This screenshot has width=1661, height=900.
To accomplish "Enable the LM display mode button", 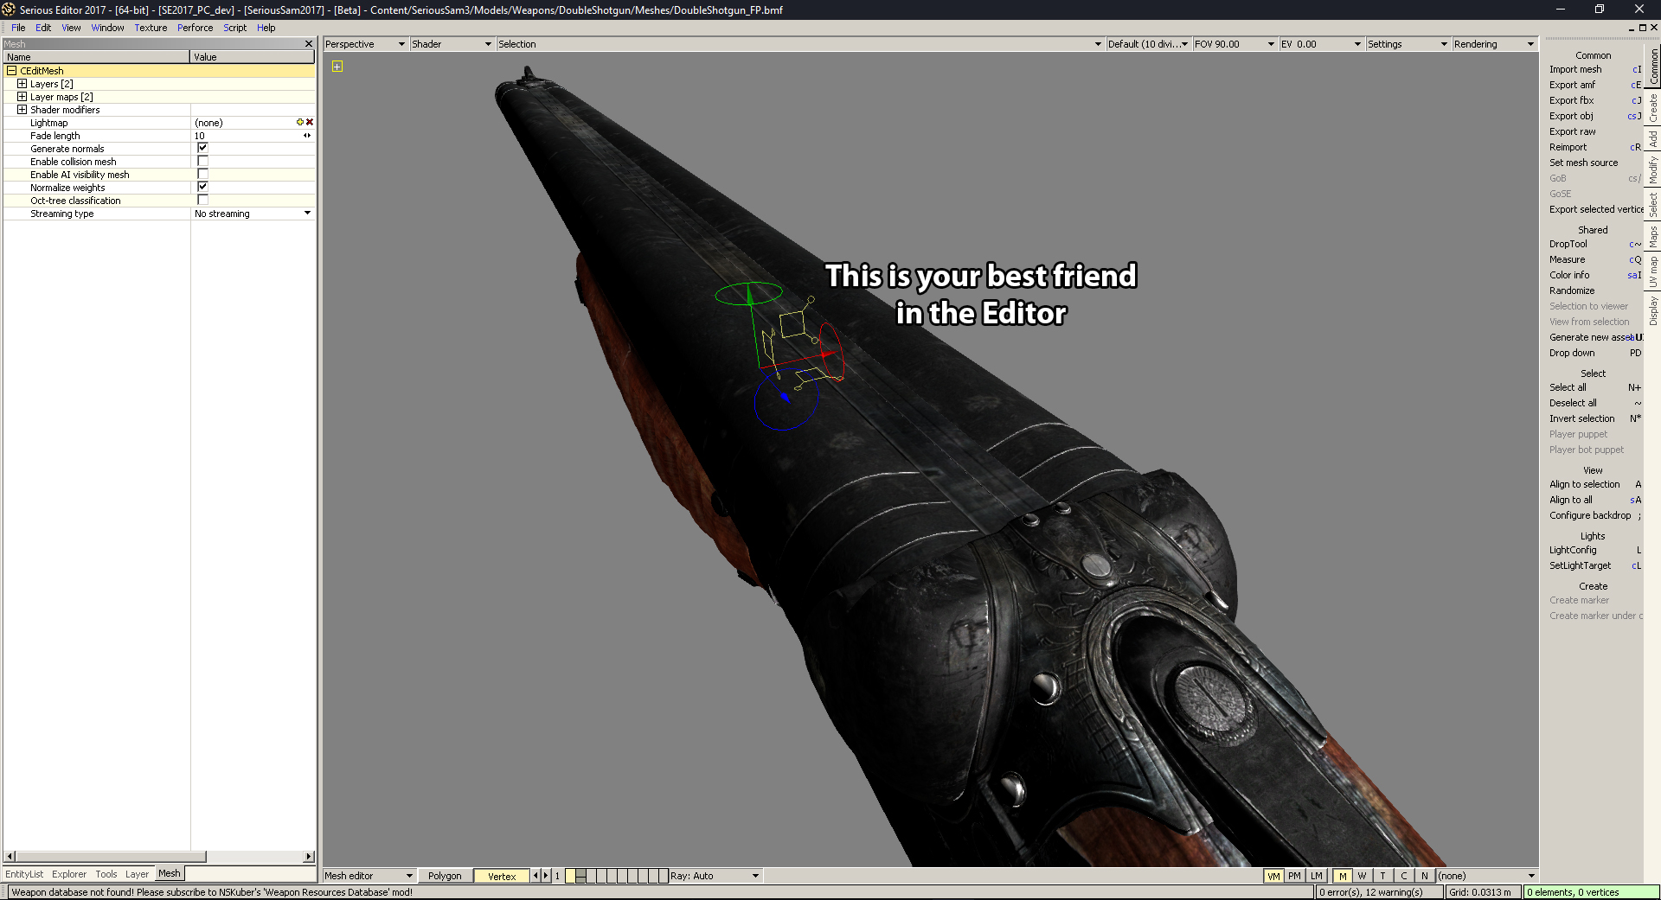I will (1316, 876).
